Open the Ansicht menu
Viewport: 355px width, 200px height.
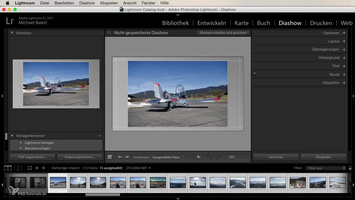130,3
